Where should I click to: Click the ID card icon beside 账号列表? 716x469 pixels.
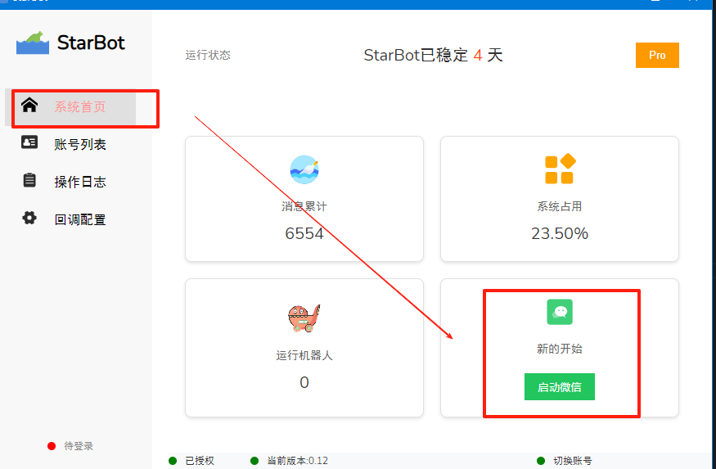pyautogui.click(x=29, y=143)
